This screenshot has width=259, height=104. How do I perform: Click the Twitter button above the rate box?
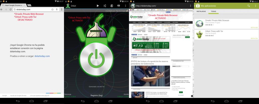(140, 35)
